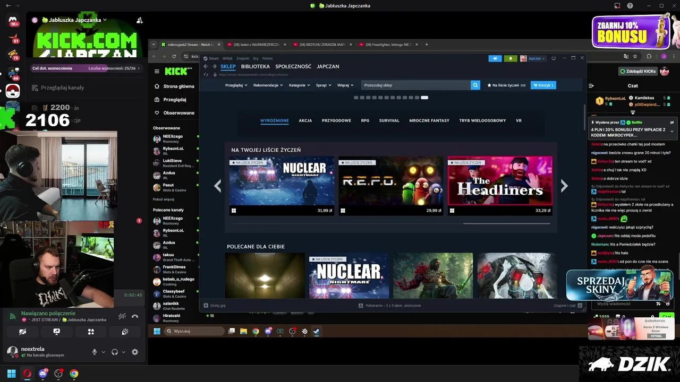The image size is (680, 382).
Task: Open the Steam store search magnifier button
Action: 475,85
